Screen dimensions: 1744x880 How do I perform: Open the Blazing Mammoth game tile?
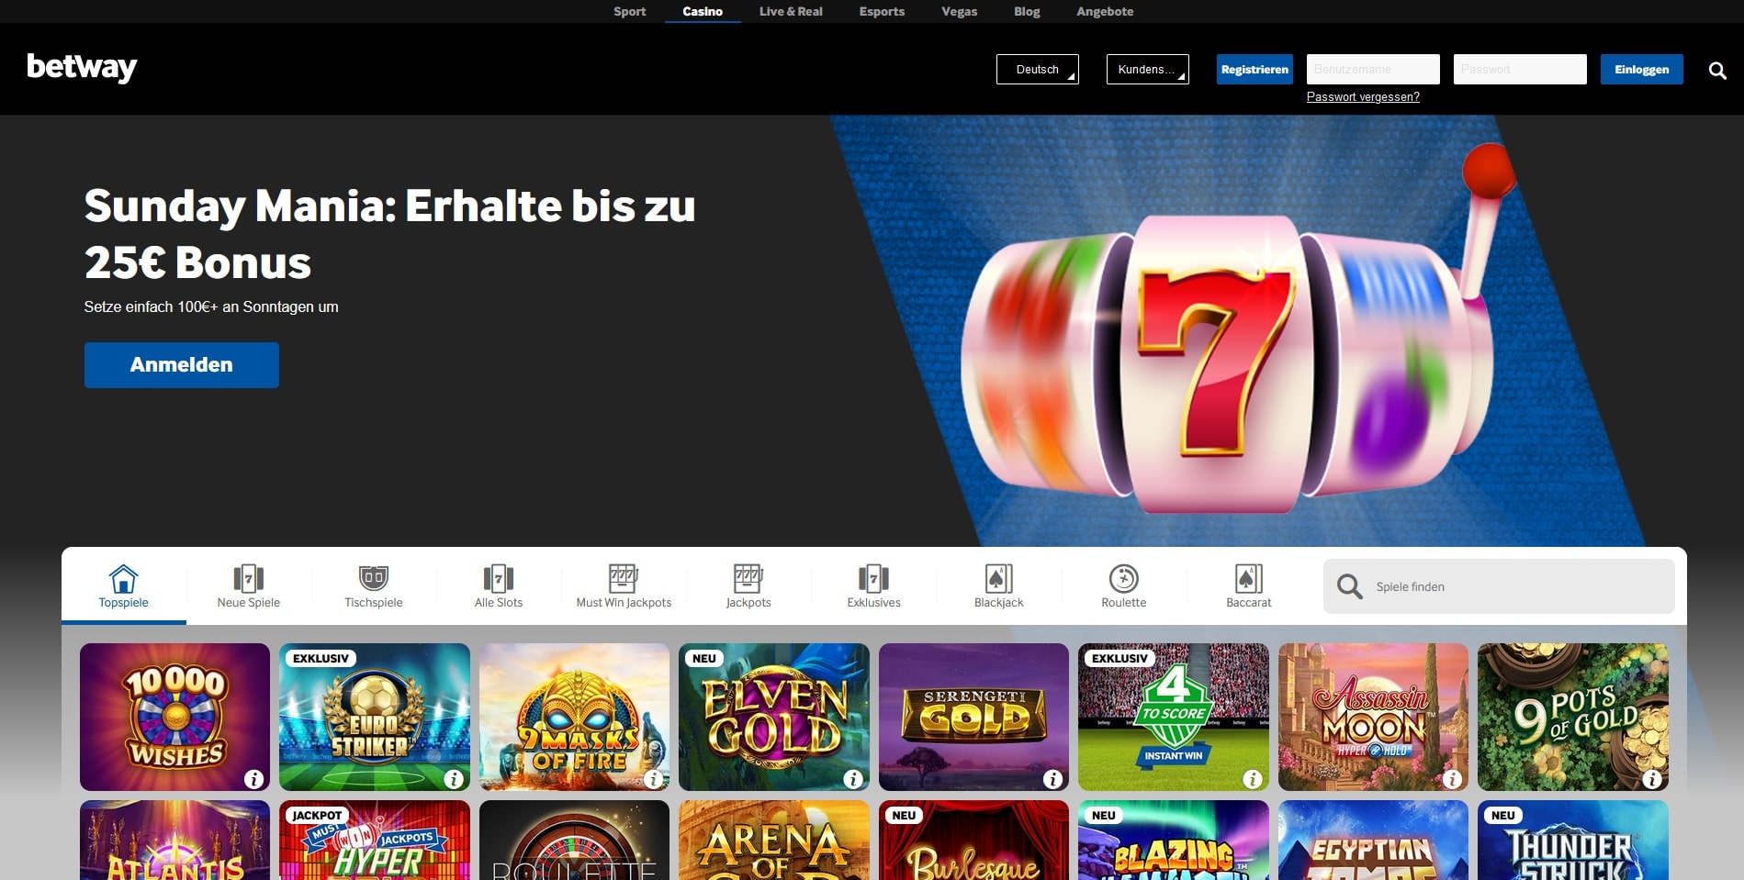point(1174,841)
